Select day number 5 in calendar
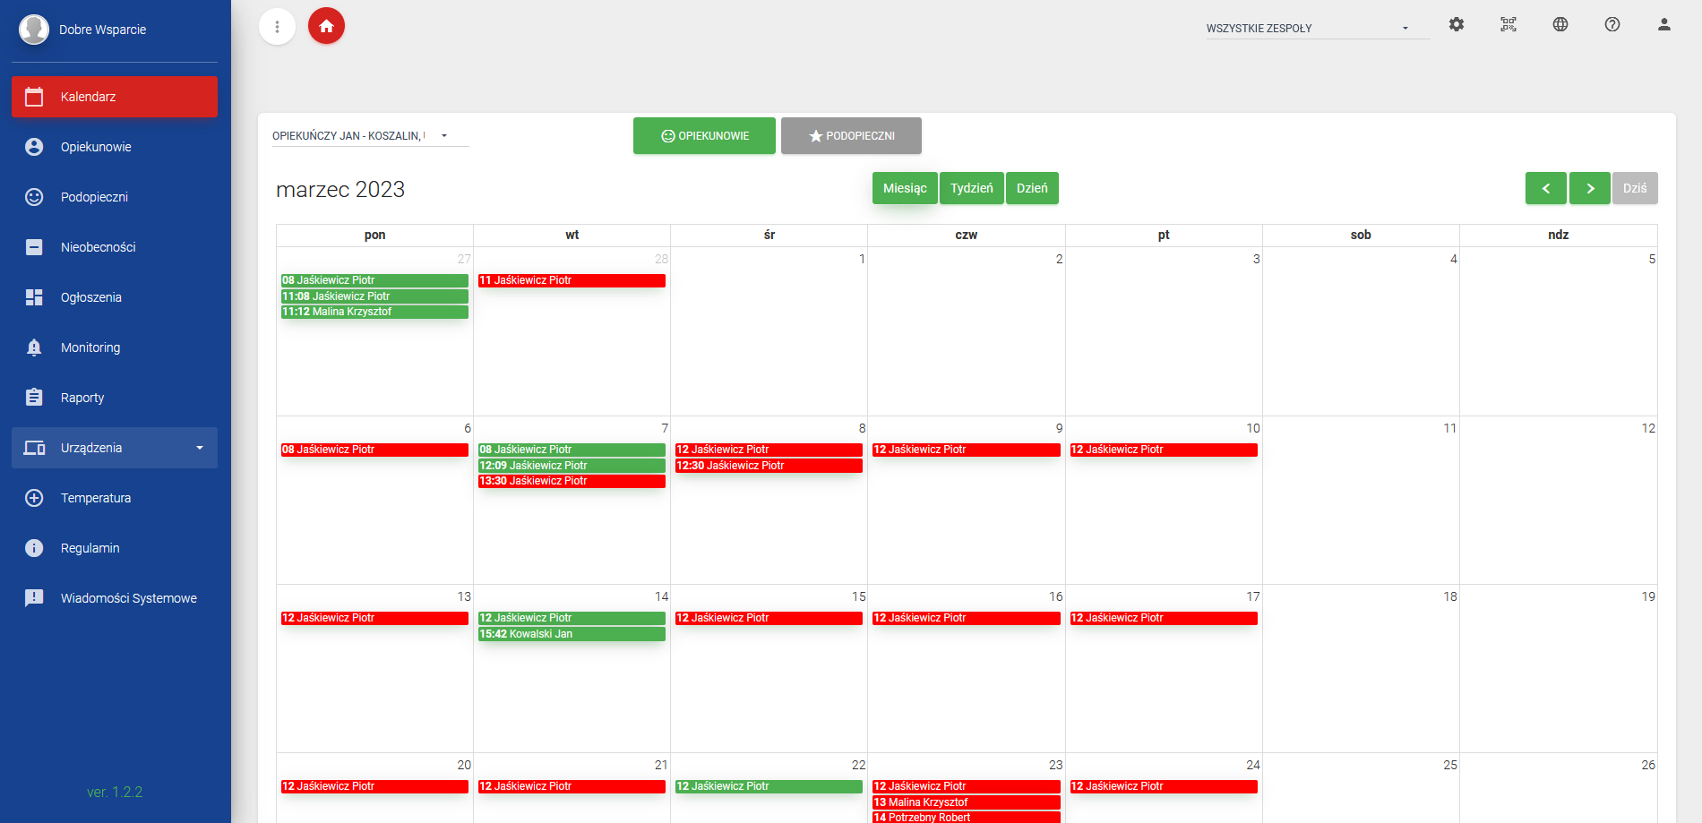Image resolution: width=1702 pixels, height=823 pixels. click(x=1652, y=259)
